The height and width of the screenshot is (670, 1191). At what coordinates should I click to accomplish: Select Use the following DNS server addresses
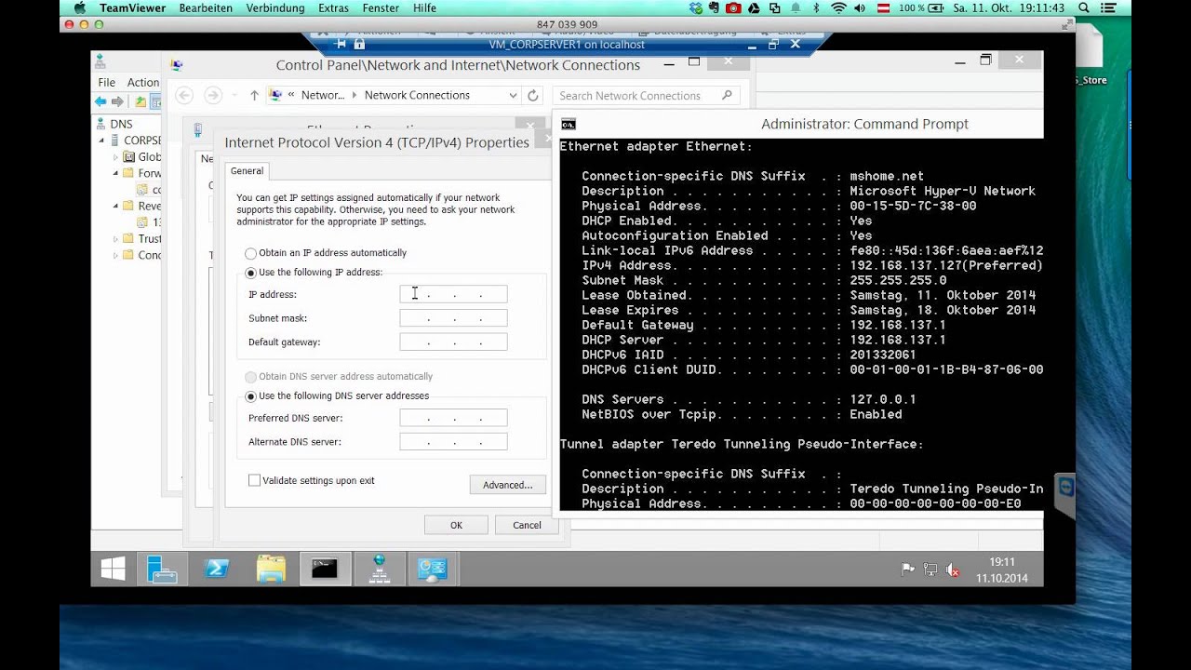coord(250,396)
